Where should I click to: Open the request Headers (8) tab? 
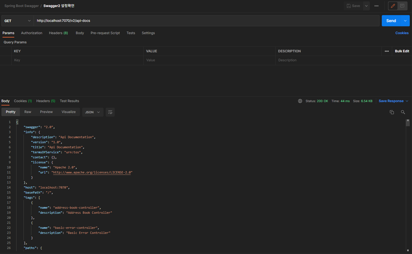pyautogui.click(x=58, y=33)
